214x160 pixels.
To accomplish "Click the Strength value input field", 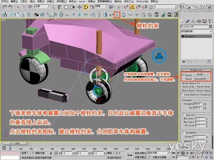I will click(x=198, y=104).
